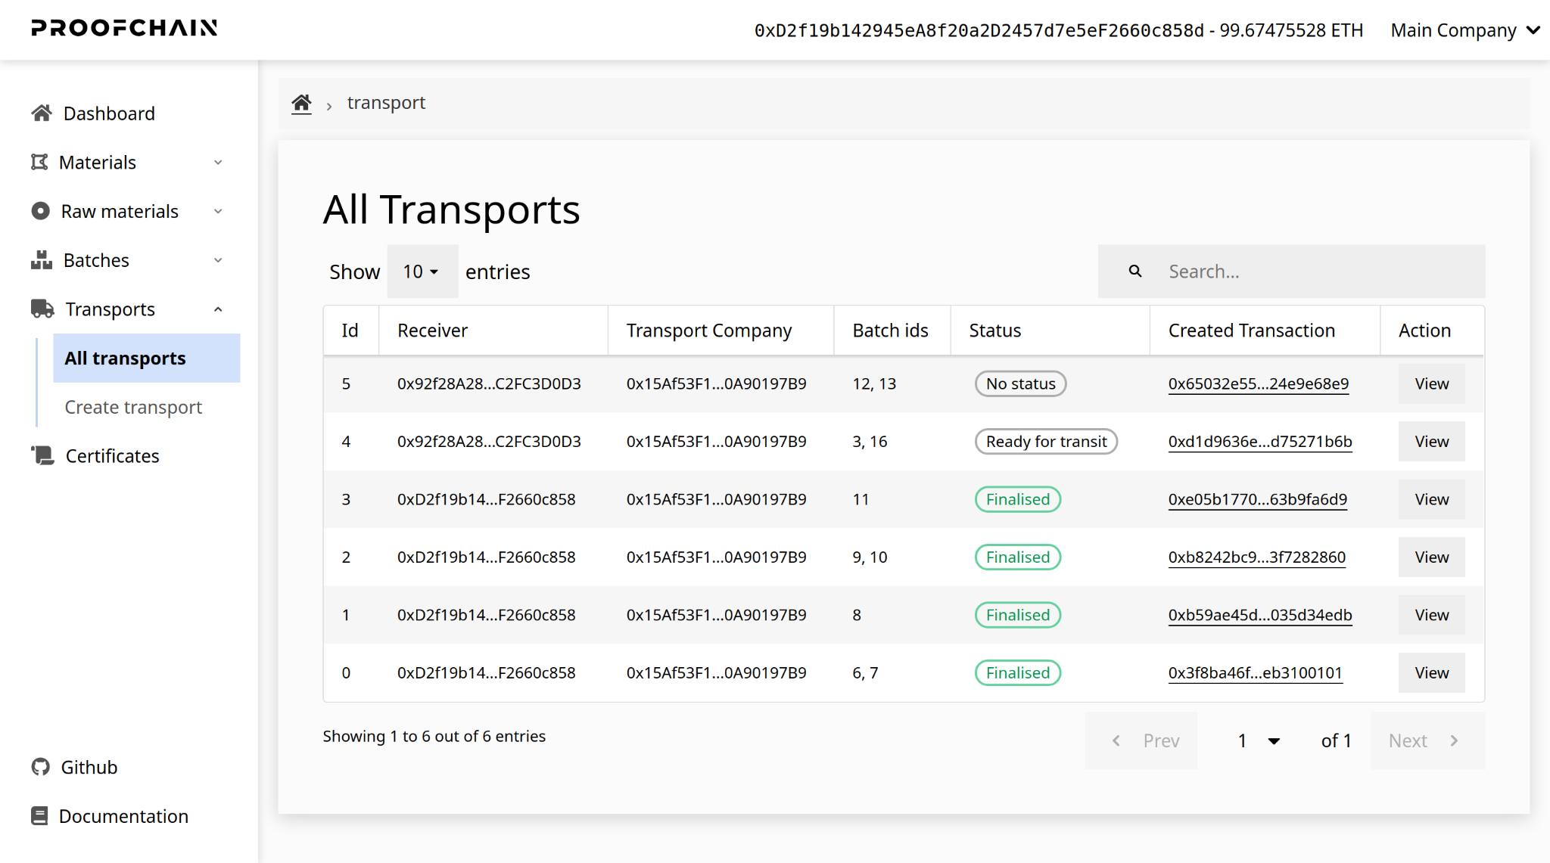Click receiver 0x92f28A28...C2FC3D0D3 in row 5
The image size is (1550, 863).
(x=489, y=383)
